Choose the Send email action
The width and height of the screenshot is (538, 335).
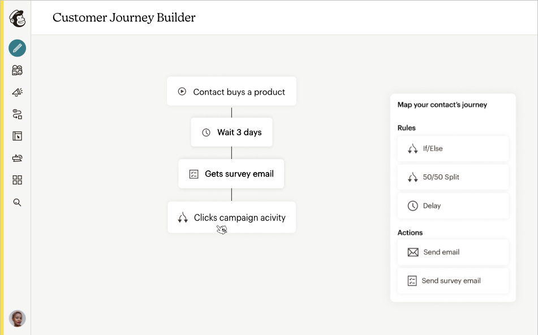[x=453, y=252]
